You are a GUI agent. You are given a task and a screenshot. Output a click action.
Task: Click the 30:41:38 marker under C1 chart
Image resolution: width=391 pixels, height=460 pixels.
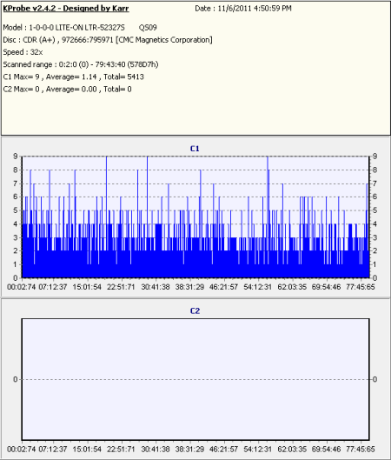pos(156,287)
